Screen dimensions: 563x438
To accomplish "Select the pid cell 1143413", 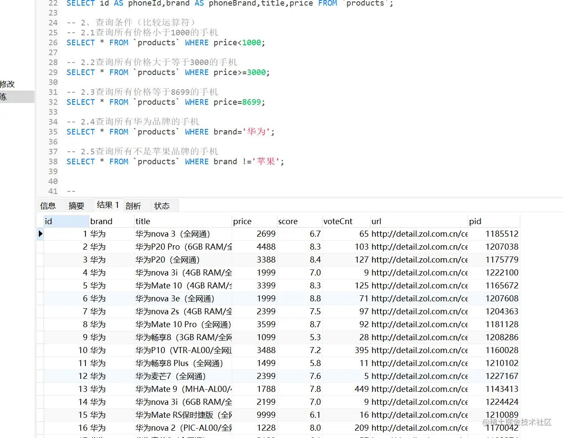I will (494, 389).
